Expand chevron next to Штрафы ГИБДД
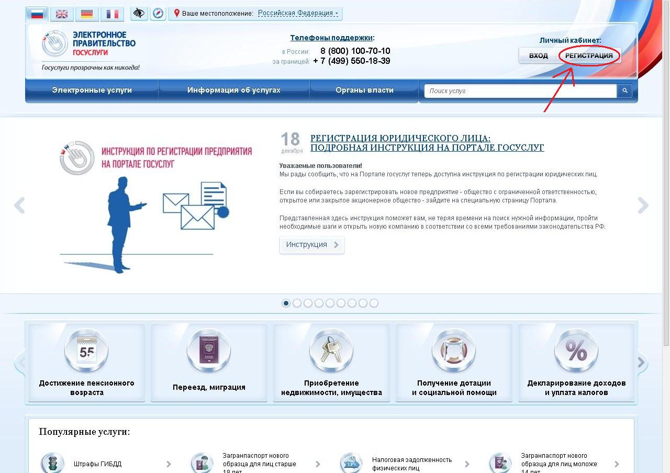The height and width of the screenshot is (473, 670). [x=169, y=464]
